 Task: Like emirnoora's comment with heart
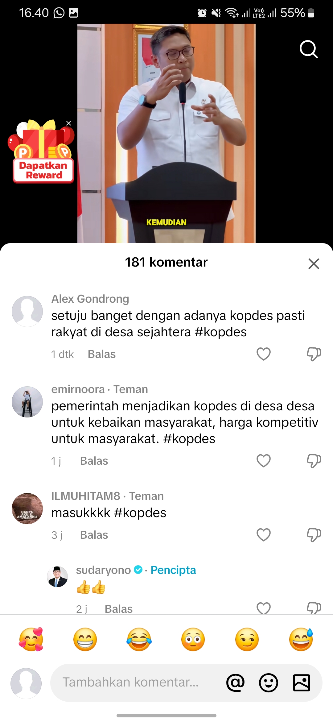(264, 461)
